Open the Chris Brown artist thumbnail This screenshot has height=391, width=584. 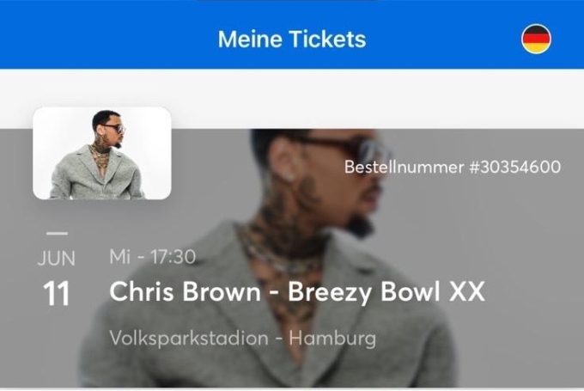tap(102, 153)
